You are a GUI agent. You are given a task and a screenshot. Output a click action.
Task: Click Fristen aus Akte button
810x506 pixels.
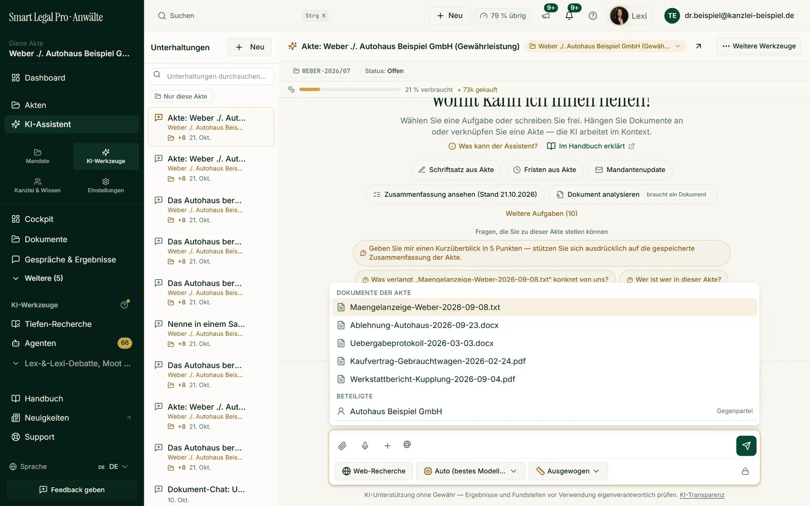tap(544, 170)
